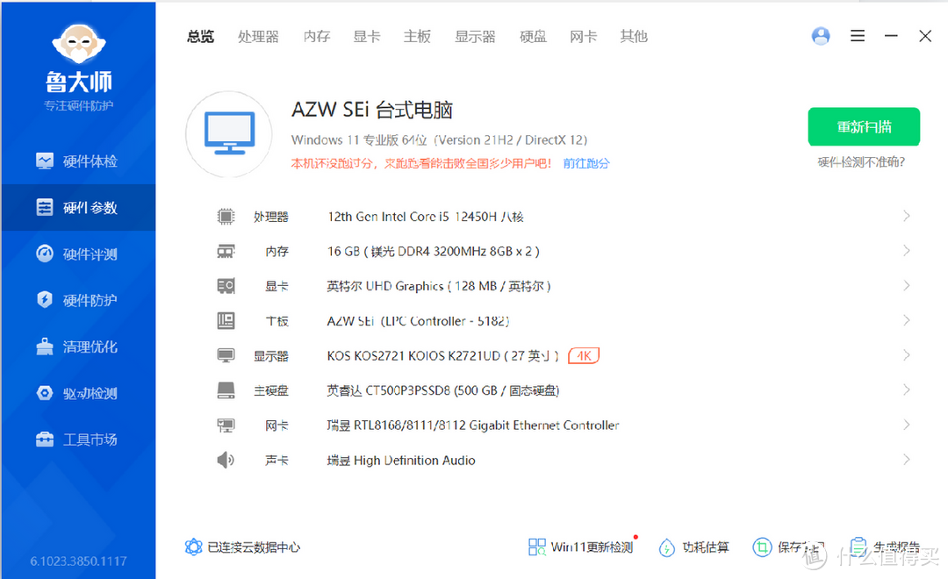The height and width of the screenshot is (579, 948).
Task: Switch to the 内存 tab
Action: 317,36
